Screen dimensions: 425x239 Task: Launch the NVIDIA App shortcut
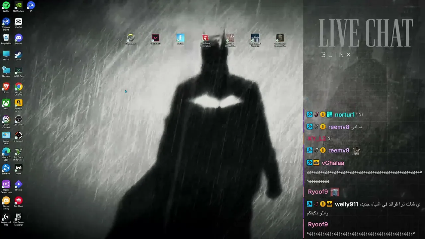(x=19, y=7)
